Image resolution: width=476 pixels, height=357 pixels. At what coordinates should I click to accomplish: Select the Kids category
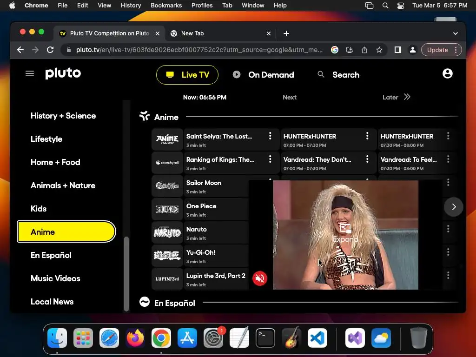tap(39, 209)
